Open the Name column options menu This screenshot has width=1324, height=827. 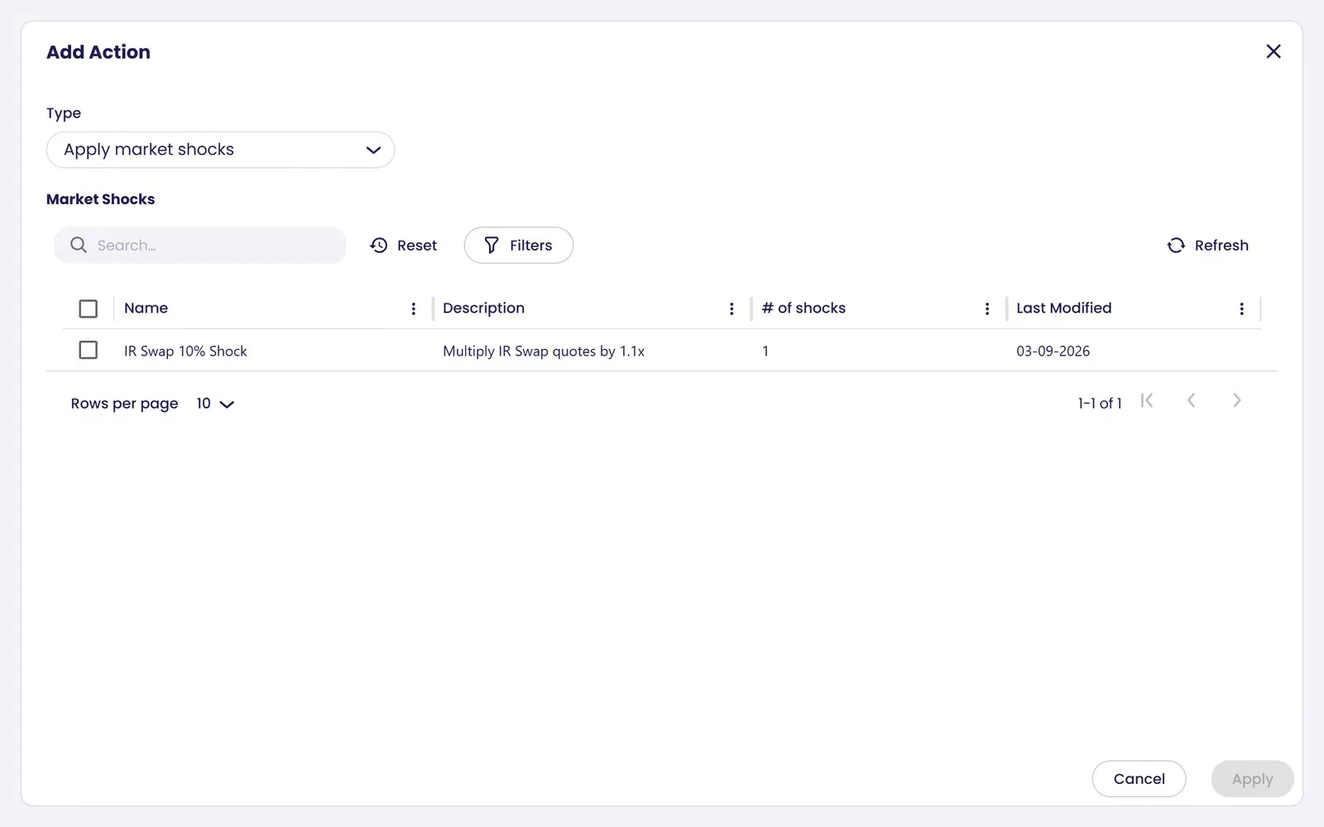[414, 308]
